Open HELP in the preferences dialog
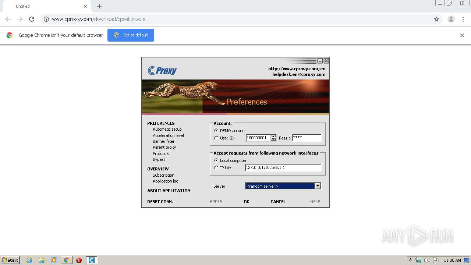471x265 pixels. (x=315, y=202)
